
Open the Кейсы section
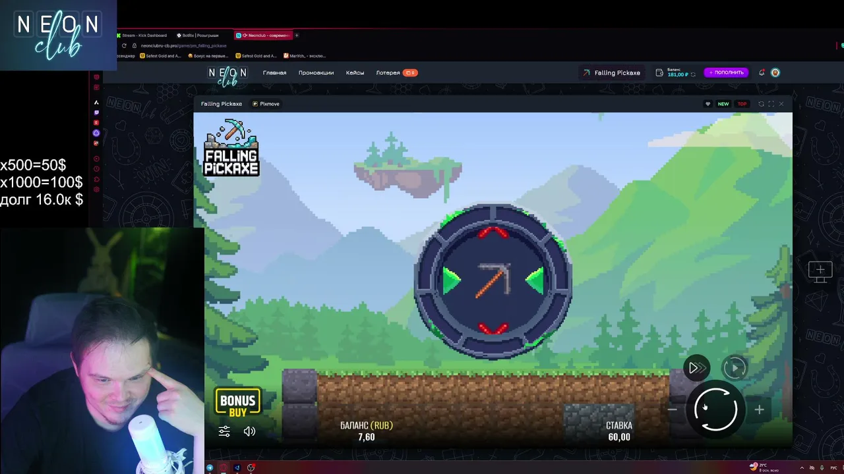(355, 73)
